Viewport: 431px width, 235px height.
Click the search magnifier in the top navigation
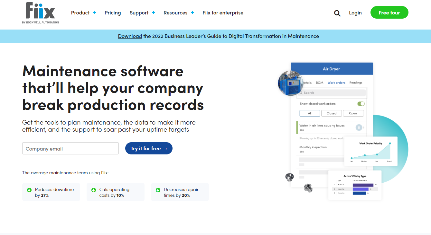[x=337, y=13]
